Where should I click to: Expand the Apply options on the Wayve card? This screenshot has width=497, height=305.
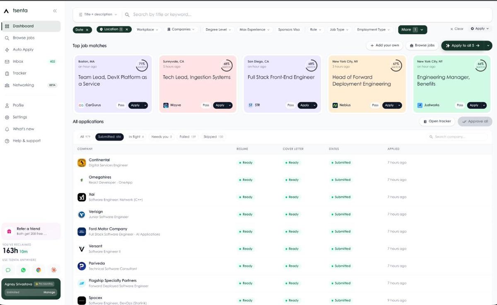[230, 106]
